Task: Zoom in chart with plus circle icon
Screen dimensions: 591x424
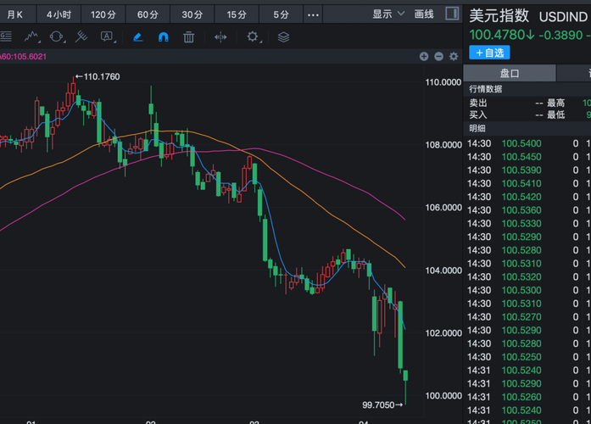Action: pyautogui.click(x=424, y=57)
